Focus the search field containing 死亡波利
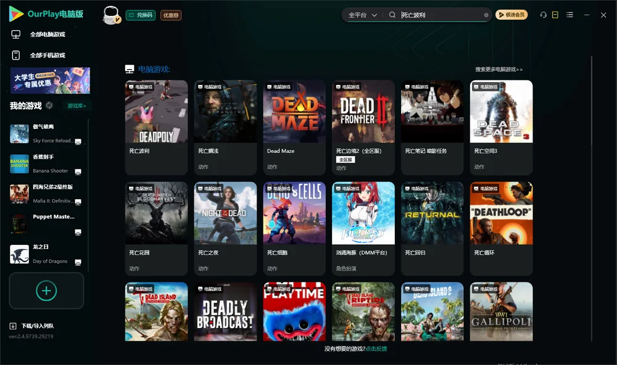 coord(441,15)
